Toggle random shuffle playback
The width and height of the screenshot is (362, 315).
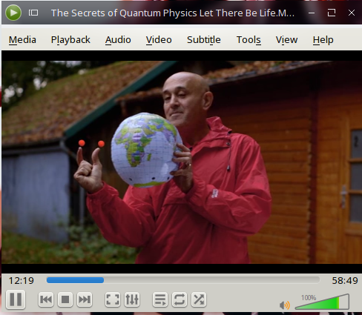[x=199, y=299]
